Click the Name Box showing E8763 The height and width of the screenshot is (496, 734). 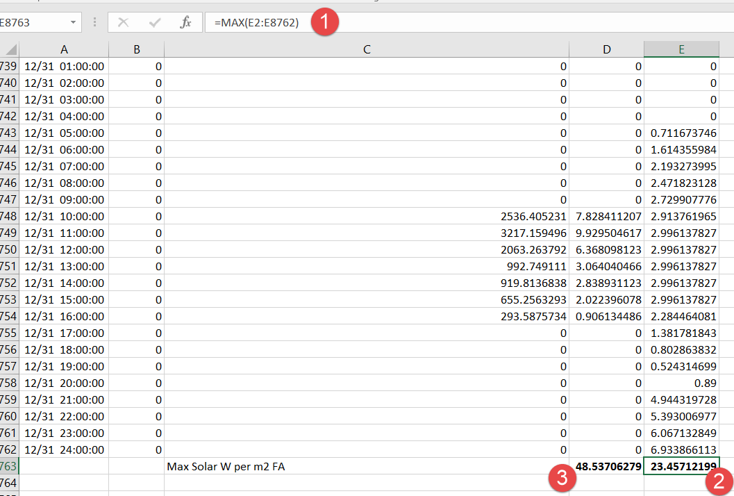(x=33, y=22)
